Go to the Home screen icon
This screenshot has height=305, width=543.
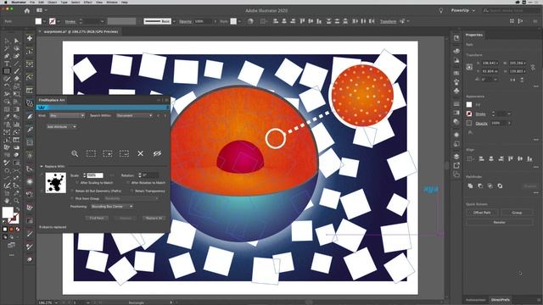(27, 11)
